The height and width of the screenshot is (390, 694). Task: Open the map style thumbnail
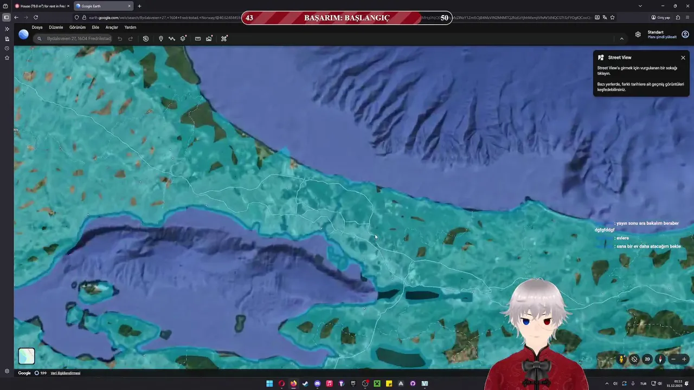[x=27, y=356]
